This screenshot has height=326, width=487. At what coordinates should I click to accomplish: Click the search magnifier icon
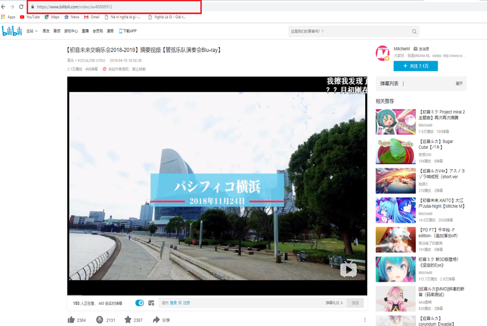[414, 32]
